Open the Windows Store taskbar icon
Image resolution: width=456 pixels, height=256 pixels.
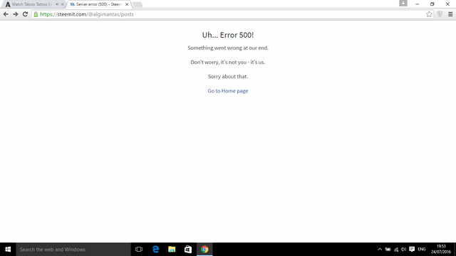point(188,250)
